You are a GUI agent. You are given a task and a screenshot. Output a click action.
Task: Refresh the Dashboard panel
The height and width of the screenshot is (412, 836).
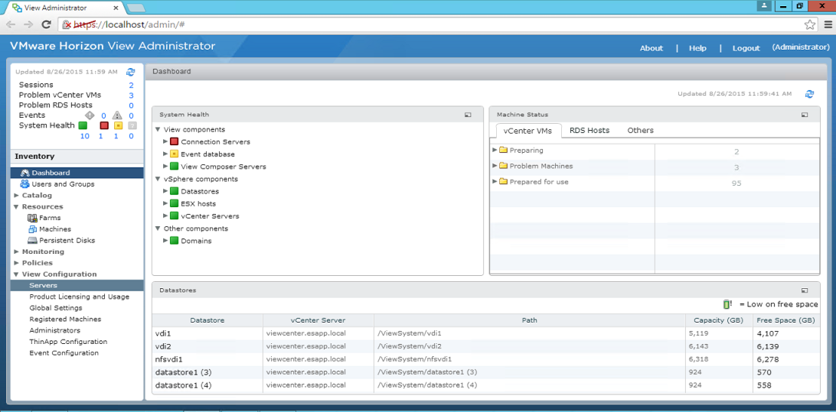[x=809, y=94]
